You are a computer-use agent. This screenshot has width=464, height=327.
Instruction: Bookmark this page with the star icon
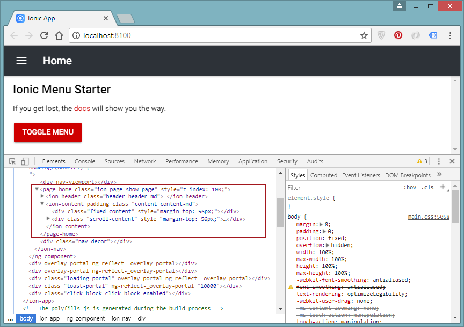364,35
